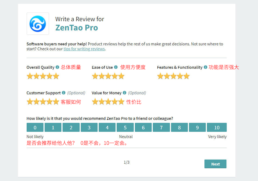Choose the Neutral score 5
This screenshot has height=181, width=258.
[x=125, y=127]
